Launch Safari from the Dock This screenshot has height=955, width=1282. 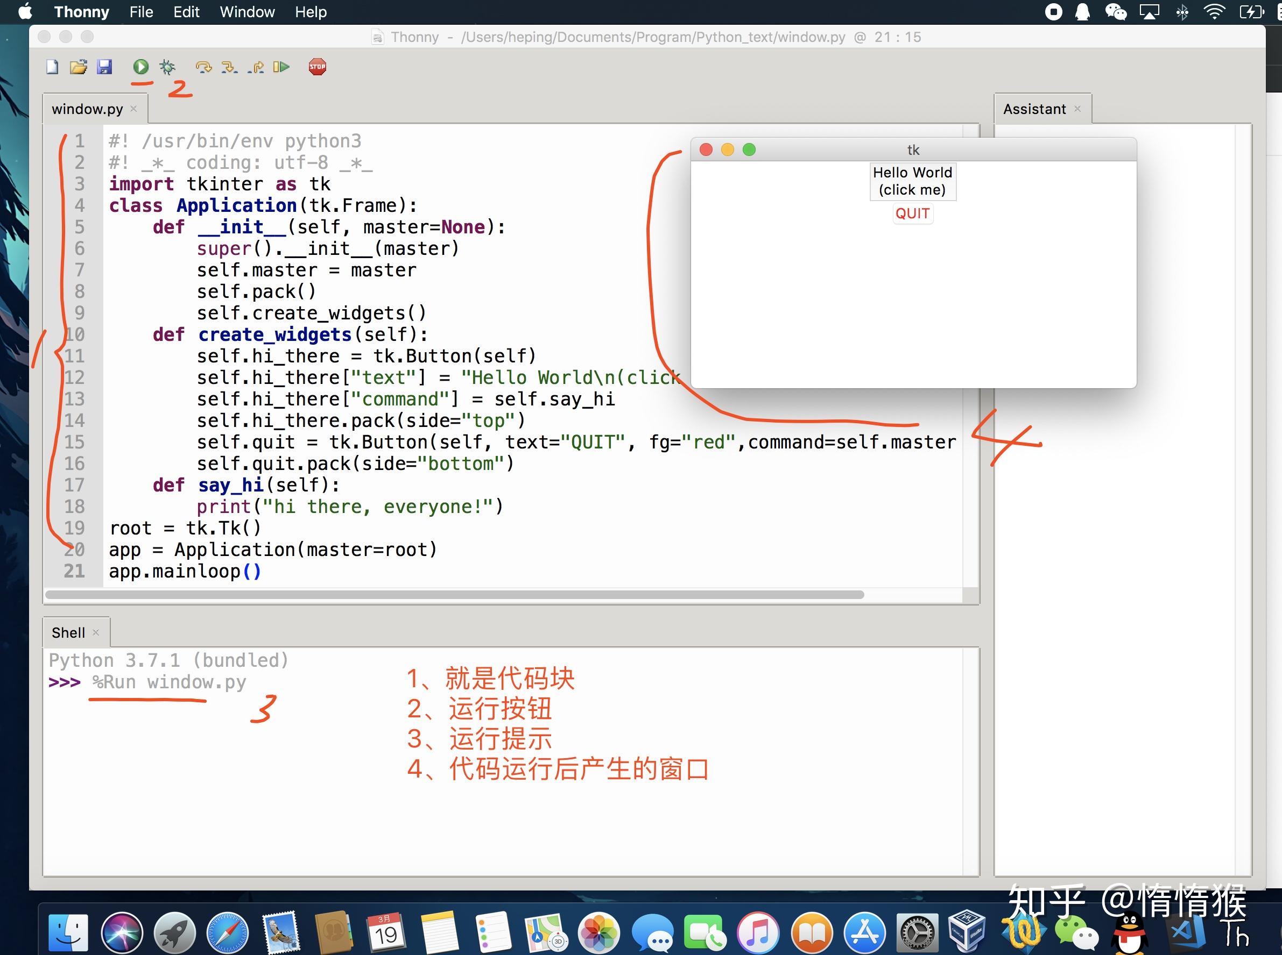(x=227, y=932)
